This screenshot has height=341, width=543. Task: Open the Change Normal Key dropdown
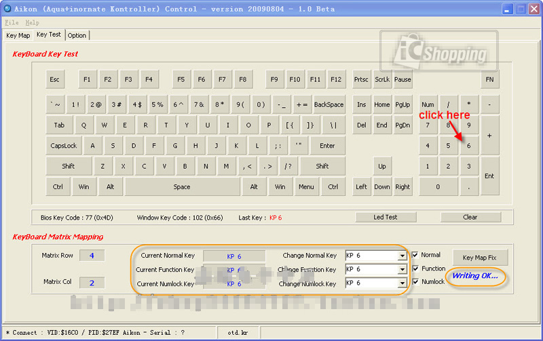402,256
